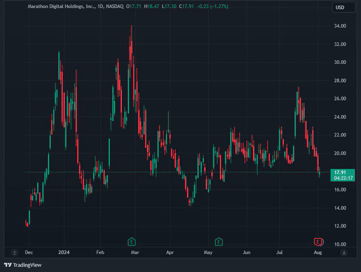The height and width of the screenshot is (272, 361).
Task: Click the high value H18.47
Action: (x=152, y=6)
